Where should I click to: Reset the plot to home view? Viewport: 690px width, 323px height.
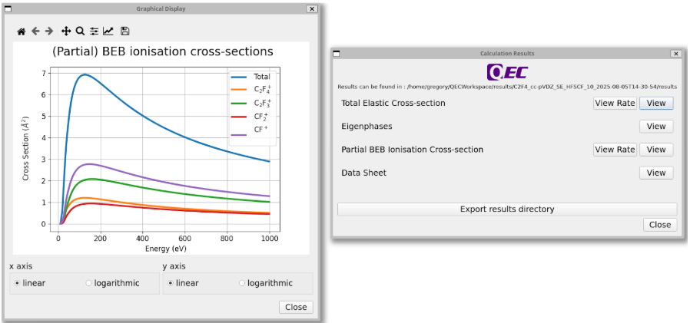22,31
